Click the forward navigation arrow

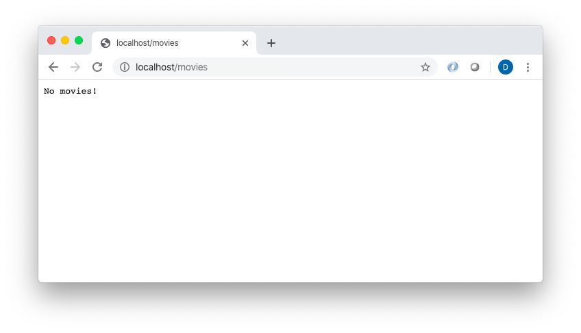point(75,67)
